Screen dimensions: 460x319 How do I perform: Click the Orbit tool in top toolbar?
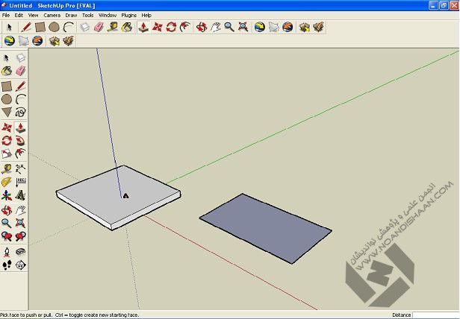202,27
